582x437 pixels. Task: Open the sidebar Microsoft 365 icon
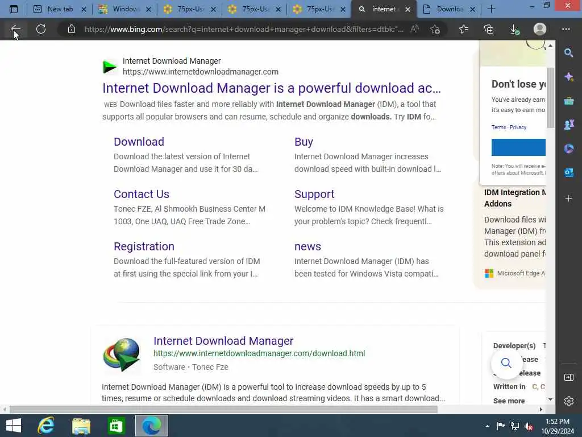(x=568, y=149)
